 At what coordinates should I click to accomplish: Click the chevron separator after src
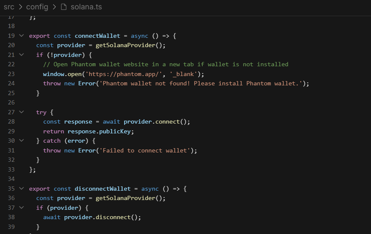pos(20,7)
